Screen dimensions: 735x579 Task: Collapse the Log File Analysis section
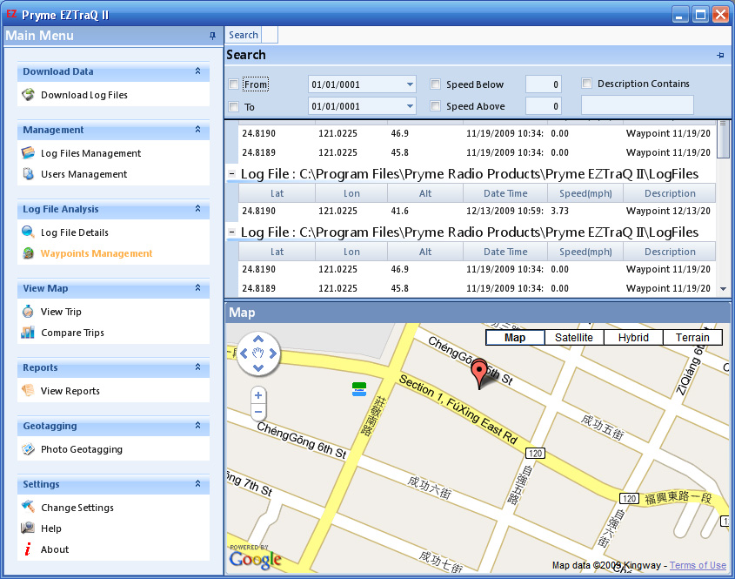point(197,209)
